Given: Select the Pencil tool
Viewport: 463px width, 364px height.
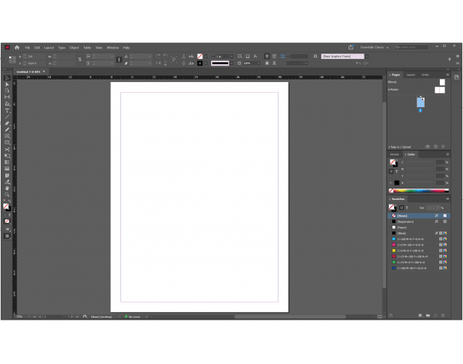Looking at the screenshot, I should (7, 130).
